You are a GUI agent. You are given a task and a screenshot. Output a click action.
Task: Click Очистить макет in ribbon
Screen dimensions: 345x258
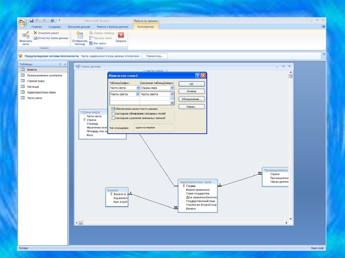(x=46, y=33)
